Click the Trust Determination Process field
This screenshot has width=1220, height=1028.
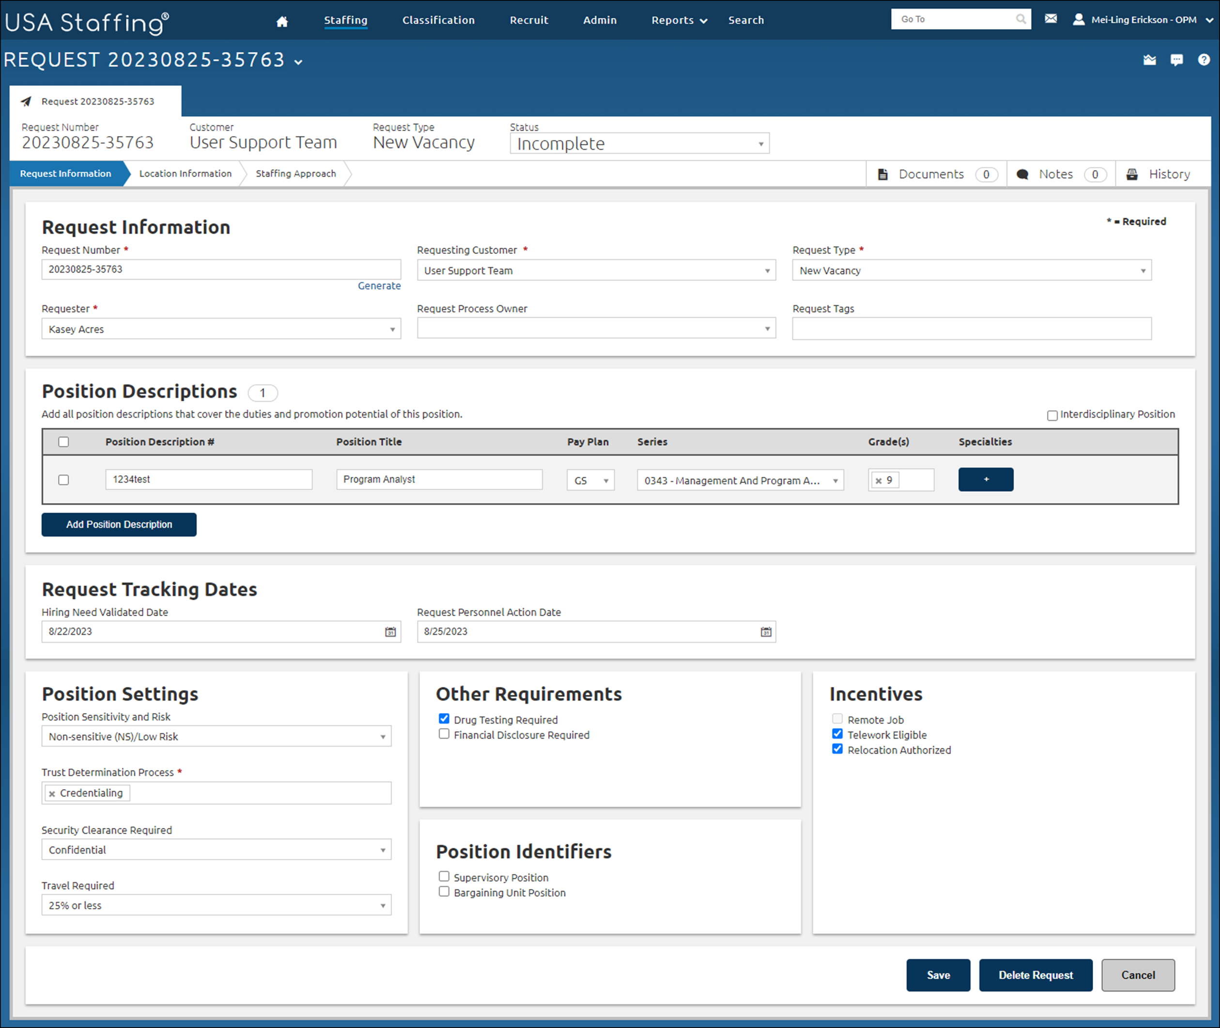(216, 793)
